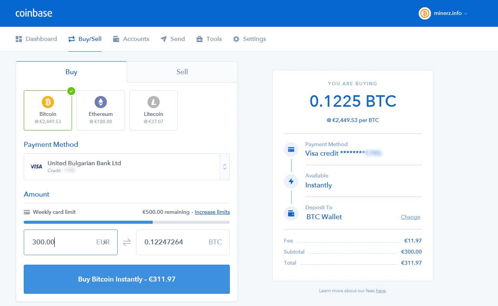498x306 pixels.
Task: Open the United Bulgarian Bank payment dropdown
Action: click(127, 167)
